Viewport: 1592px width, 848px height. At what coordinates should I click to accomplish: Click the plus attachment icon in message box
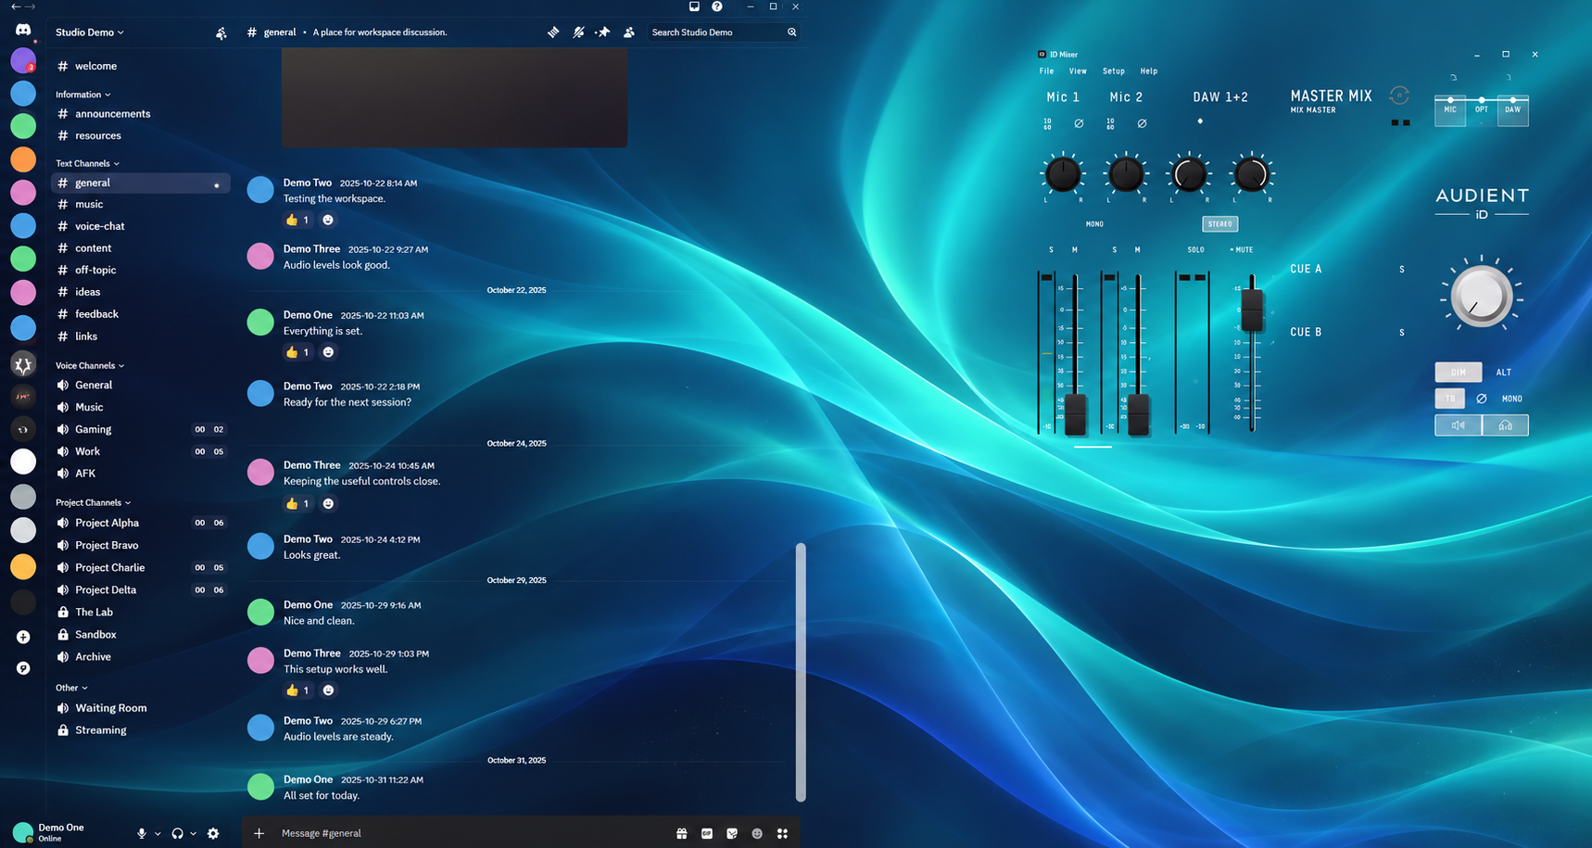pos(259,833)
